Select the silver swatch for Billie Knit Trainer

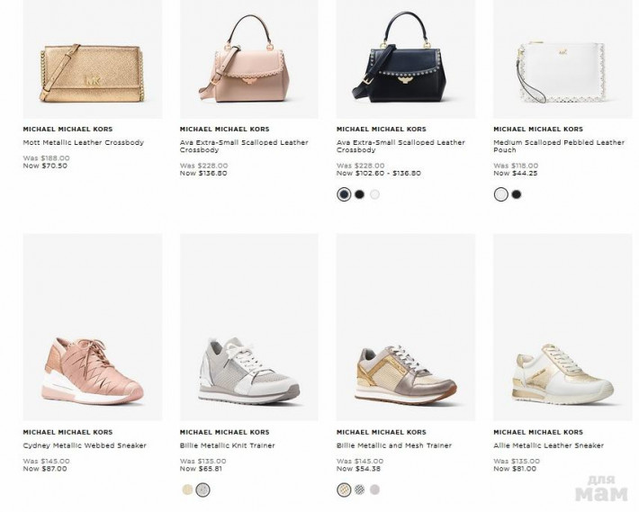203,490
